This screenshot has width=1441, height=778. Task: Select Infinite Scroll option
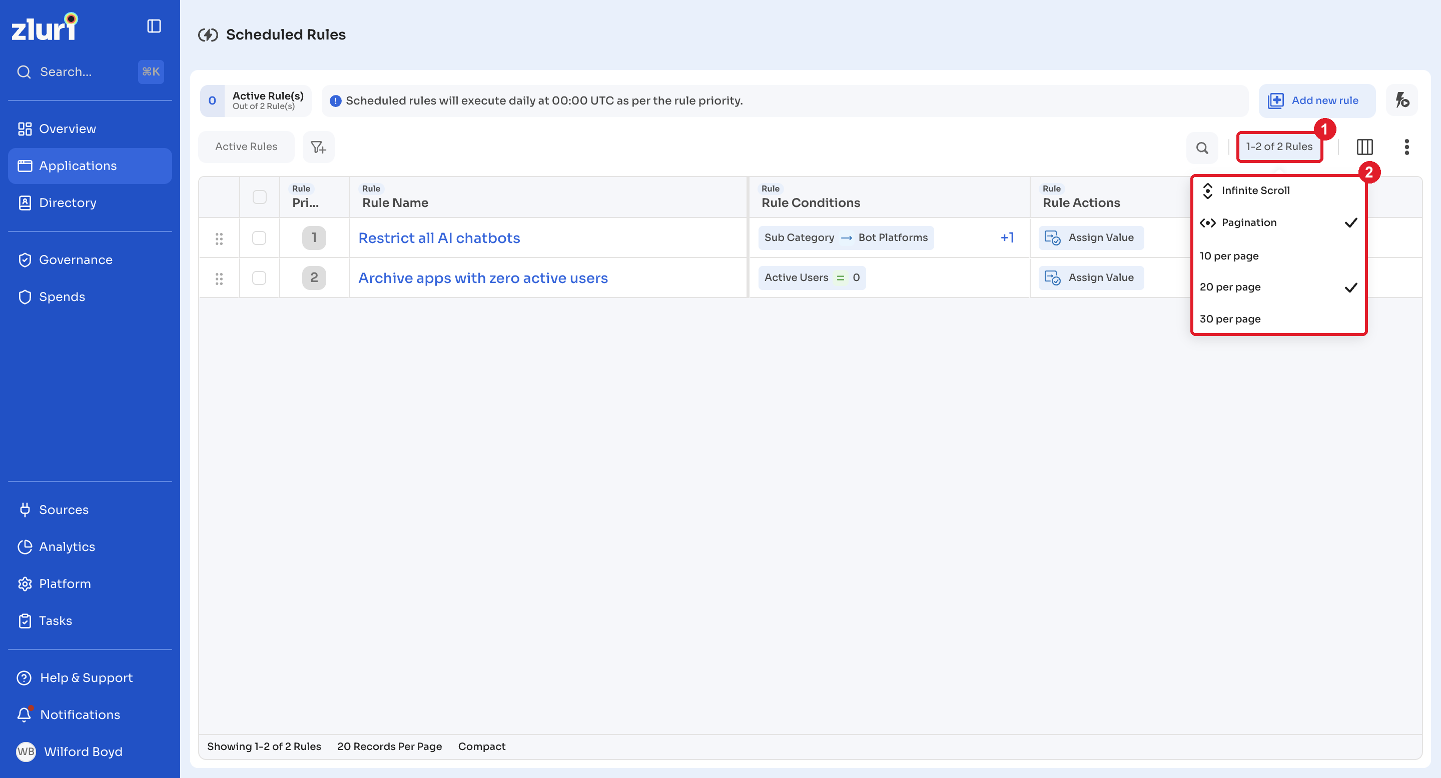tap(1279, 190)
